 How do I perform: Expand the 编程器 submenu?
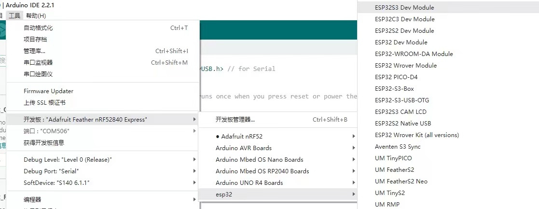pyautogui.click(x=103, y=200)
